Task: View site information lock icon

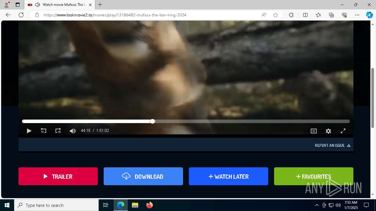Action: 37,15
